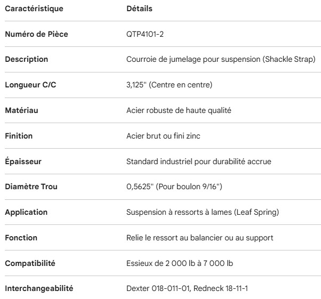
Task: Click "Acier brut ou fini zinc" value
Action: tap(163, 136)
